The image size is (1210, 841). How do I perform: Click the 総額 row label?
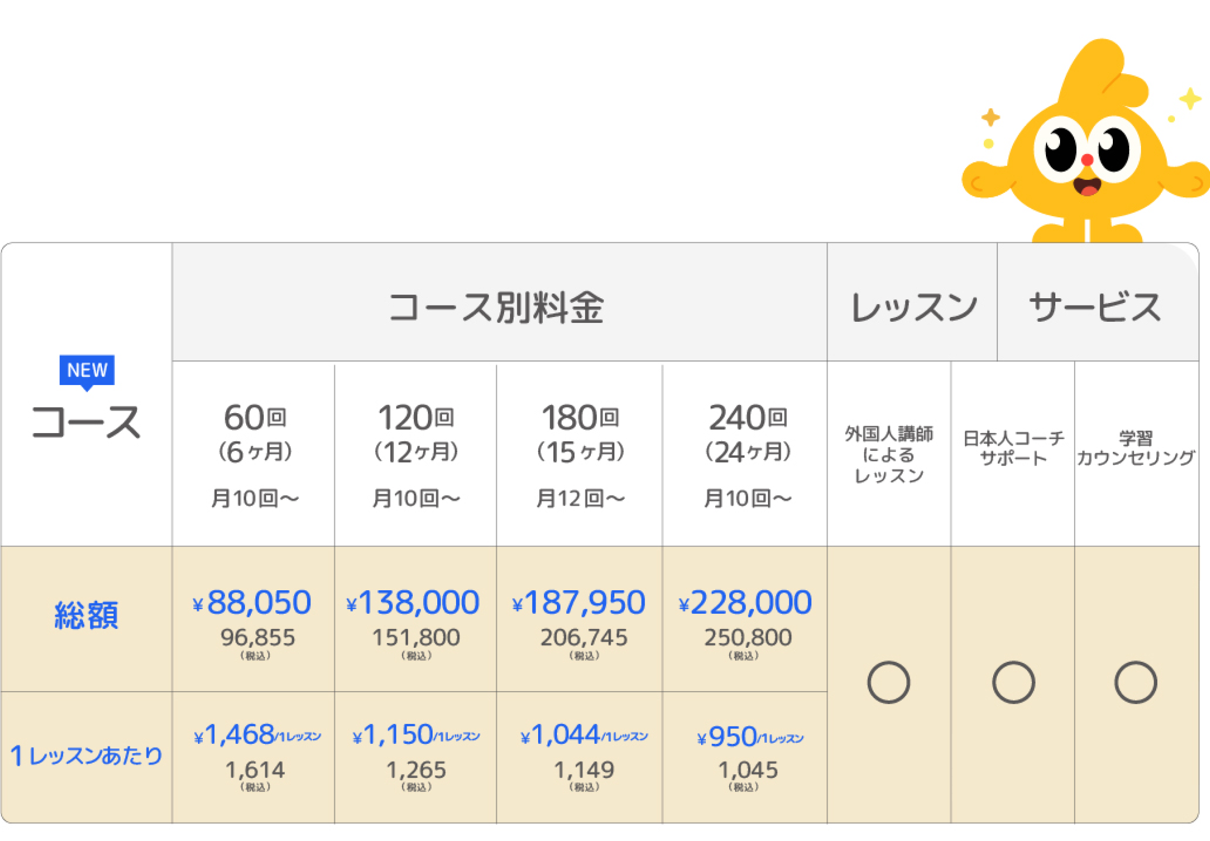point(86,615)
